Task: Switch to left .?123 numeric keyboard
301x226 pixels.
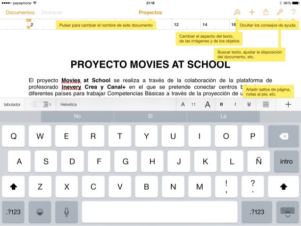Action: click(x=13, y=212)
